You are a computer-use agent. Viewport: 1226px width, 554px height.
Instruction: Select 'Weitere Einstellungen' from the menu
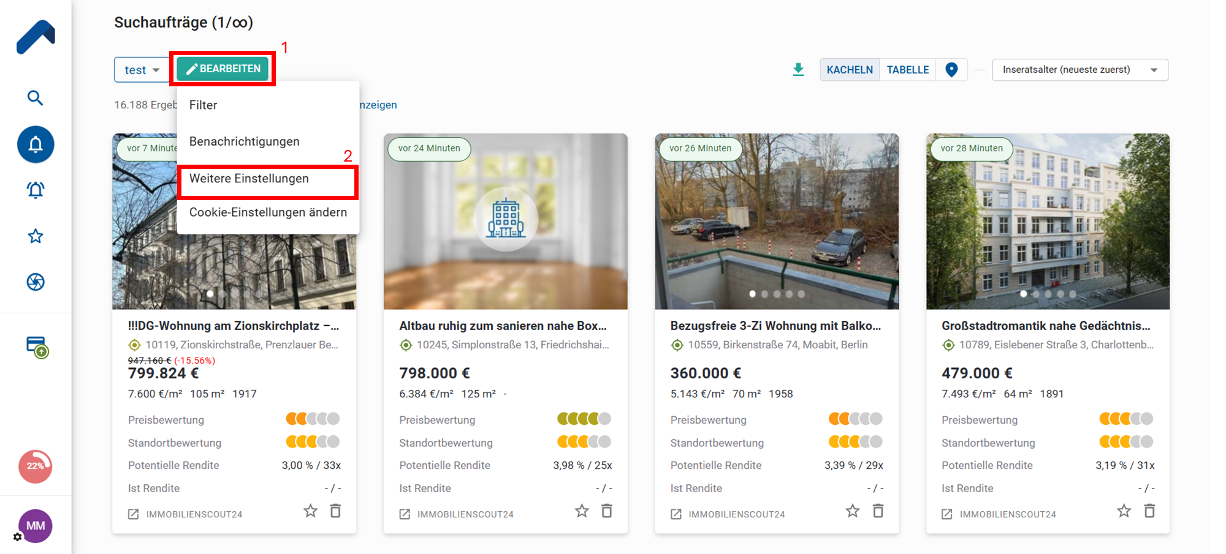[x=249, y=179]
